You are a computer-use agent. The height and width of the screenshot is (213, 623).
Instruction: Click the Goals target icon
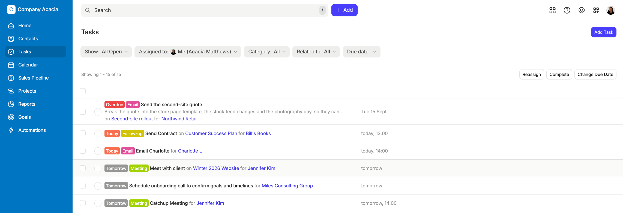pos(11,117)
